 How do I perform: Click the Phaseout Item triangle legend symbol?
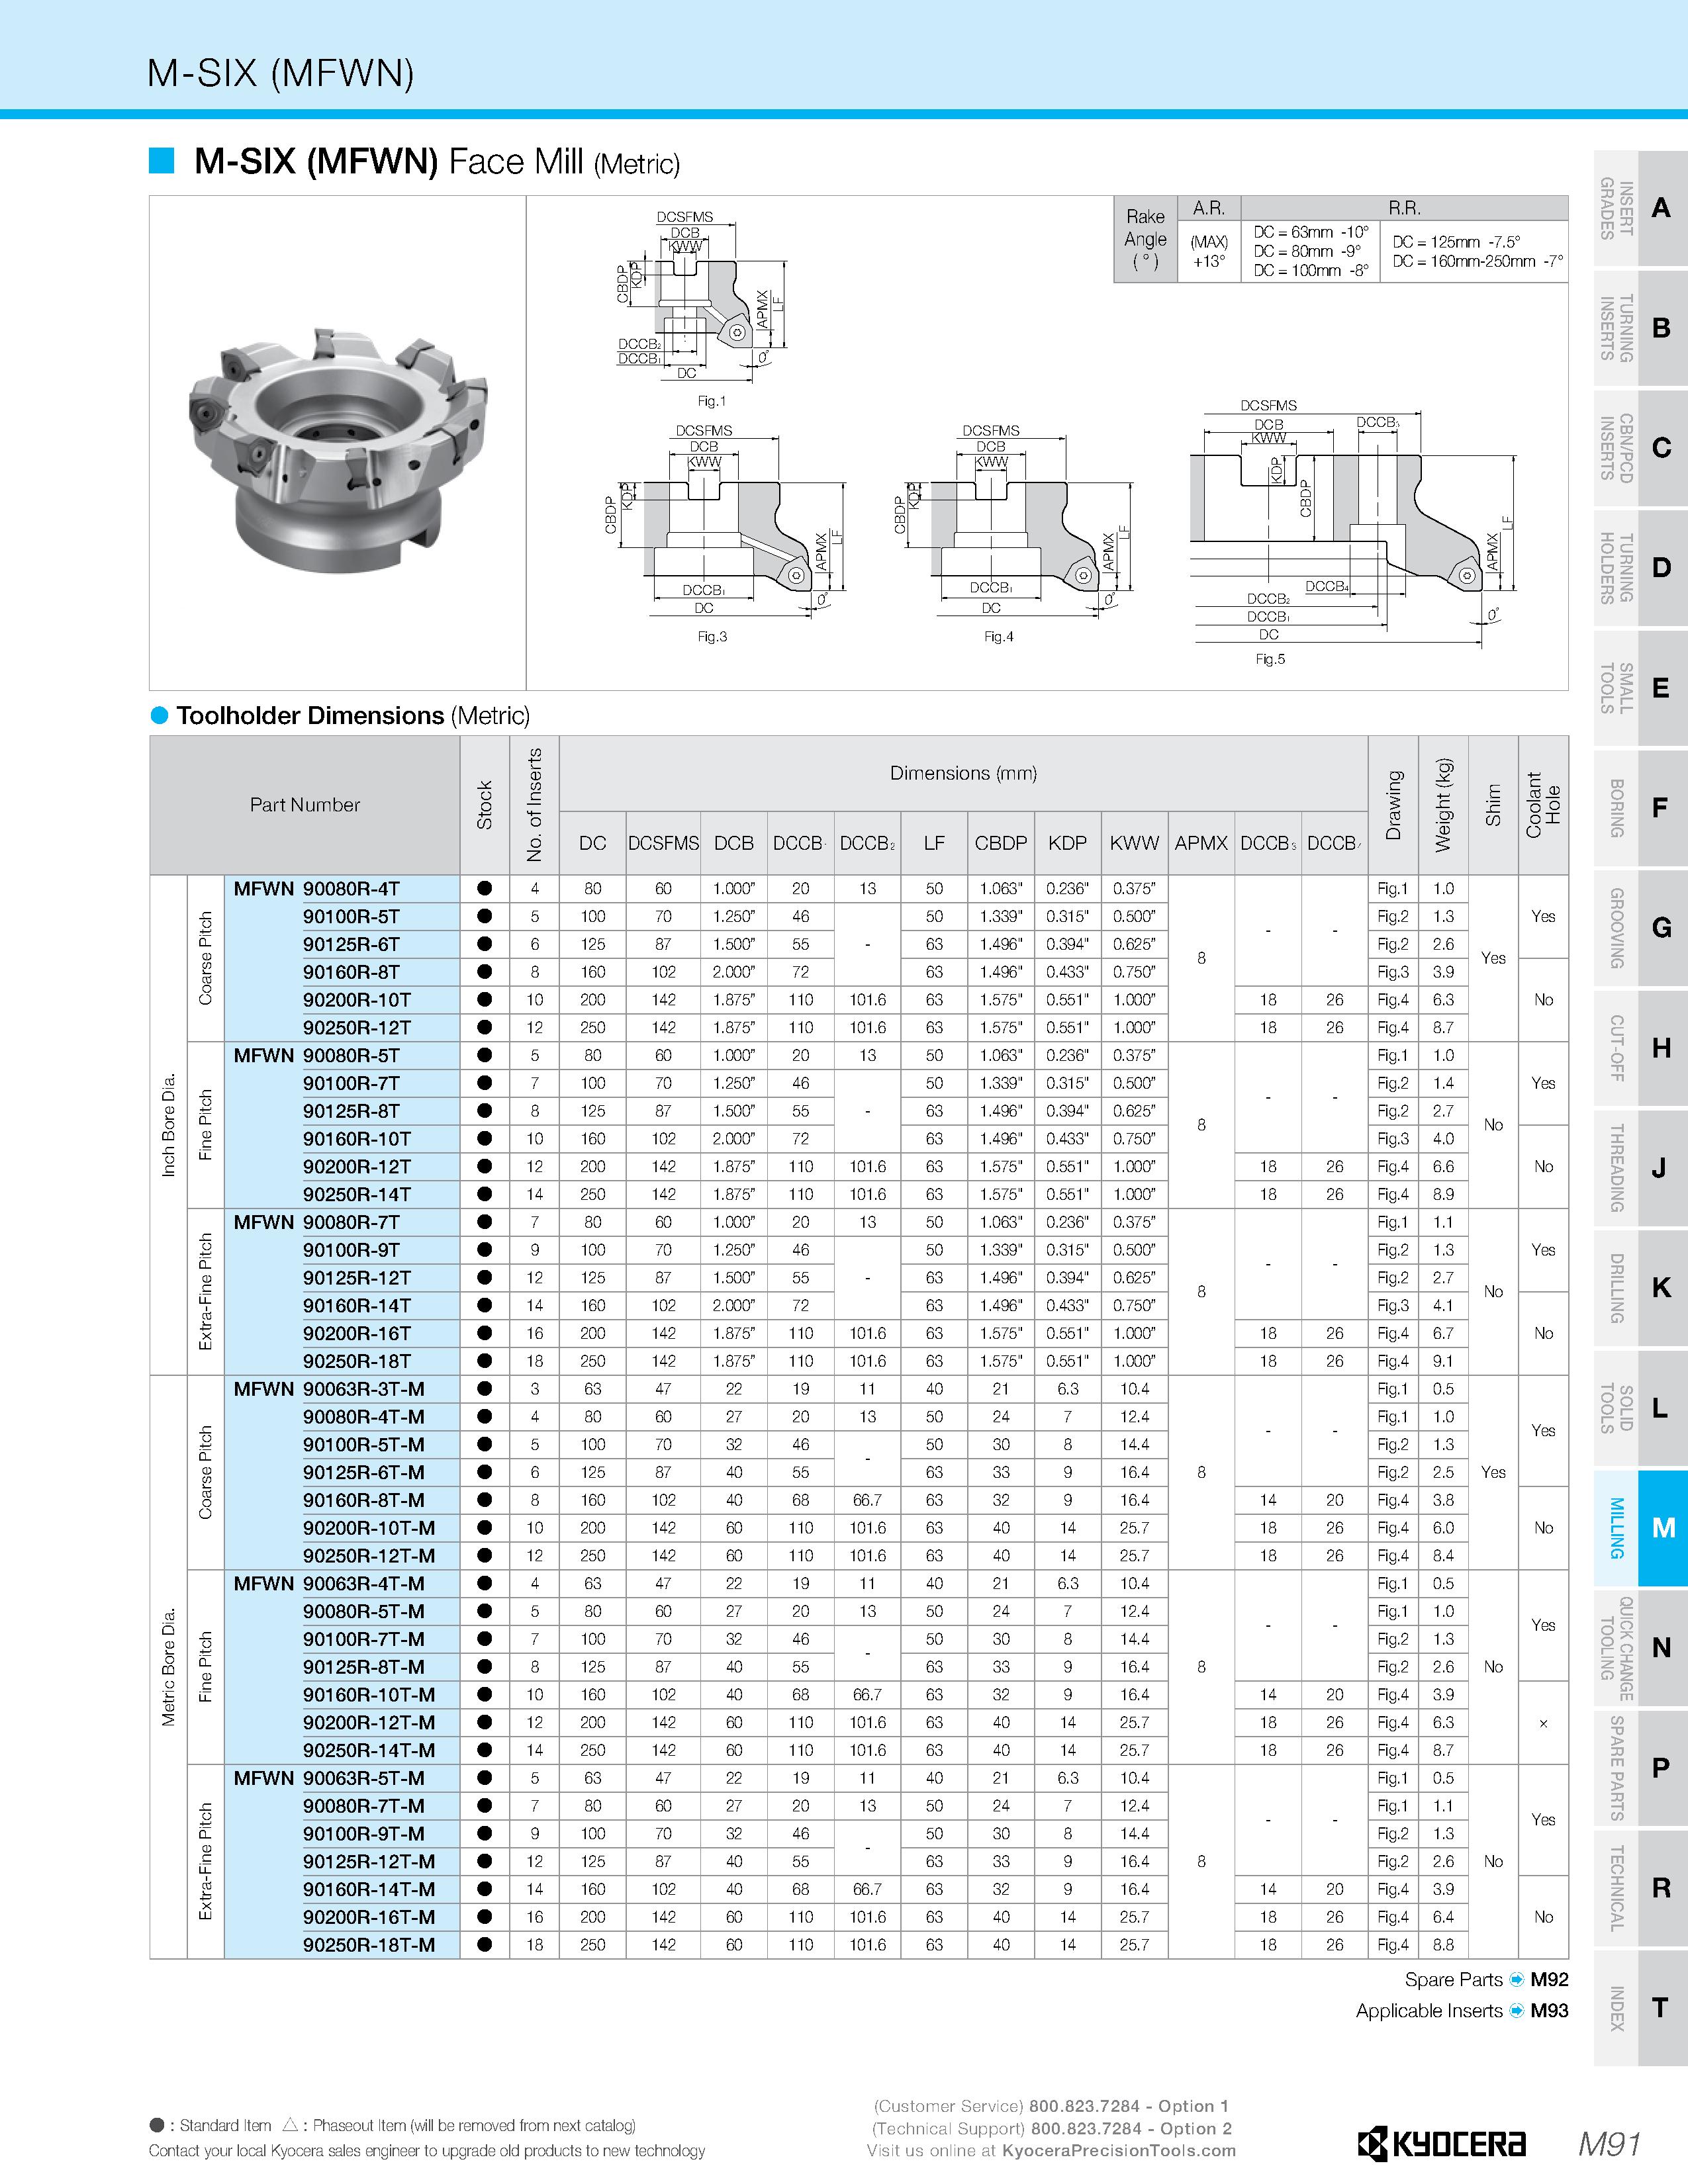(291, 2125)
